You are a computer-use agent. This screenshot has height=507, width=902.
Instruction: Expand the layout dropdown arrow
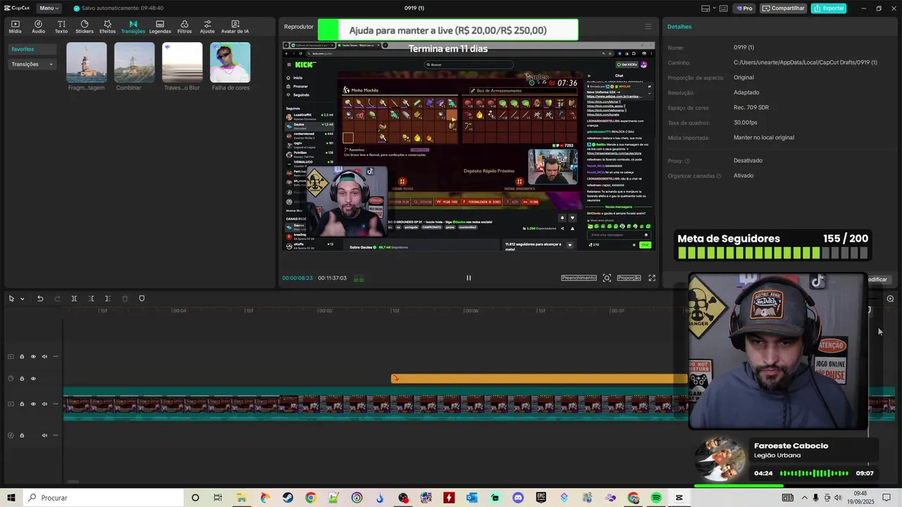click(x=714, y=8)
